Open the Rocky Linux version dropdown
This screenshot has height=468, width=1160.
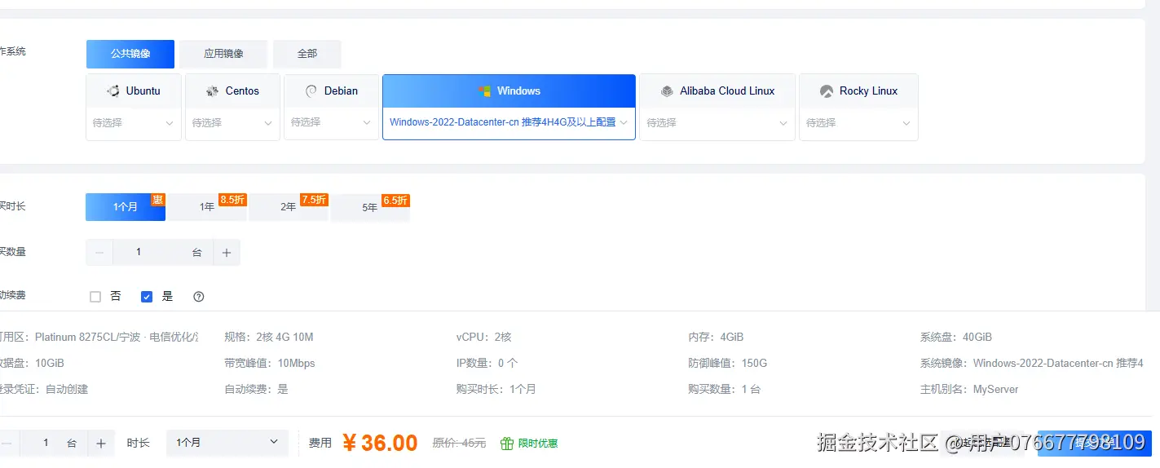(x=858, y=123)
